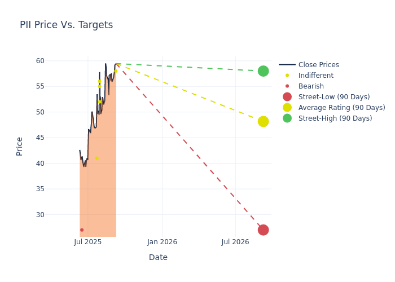Click the Street-Low (90 Days) legend item
Viewport: 395px width, 282px height.
pos(333,97)
